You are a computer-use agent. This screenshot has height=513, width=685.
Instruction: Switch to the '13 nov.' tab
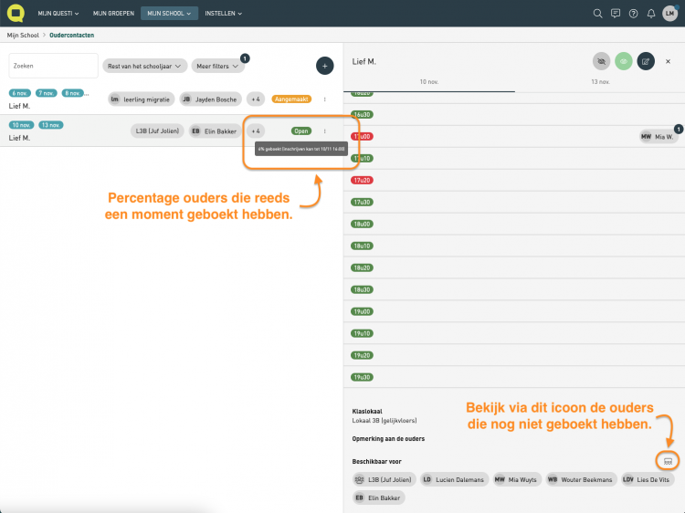tap(599, 82)
